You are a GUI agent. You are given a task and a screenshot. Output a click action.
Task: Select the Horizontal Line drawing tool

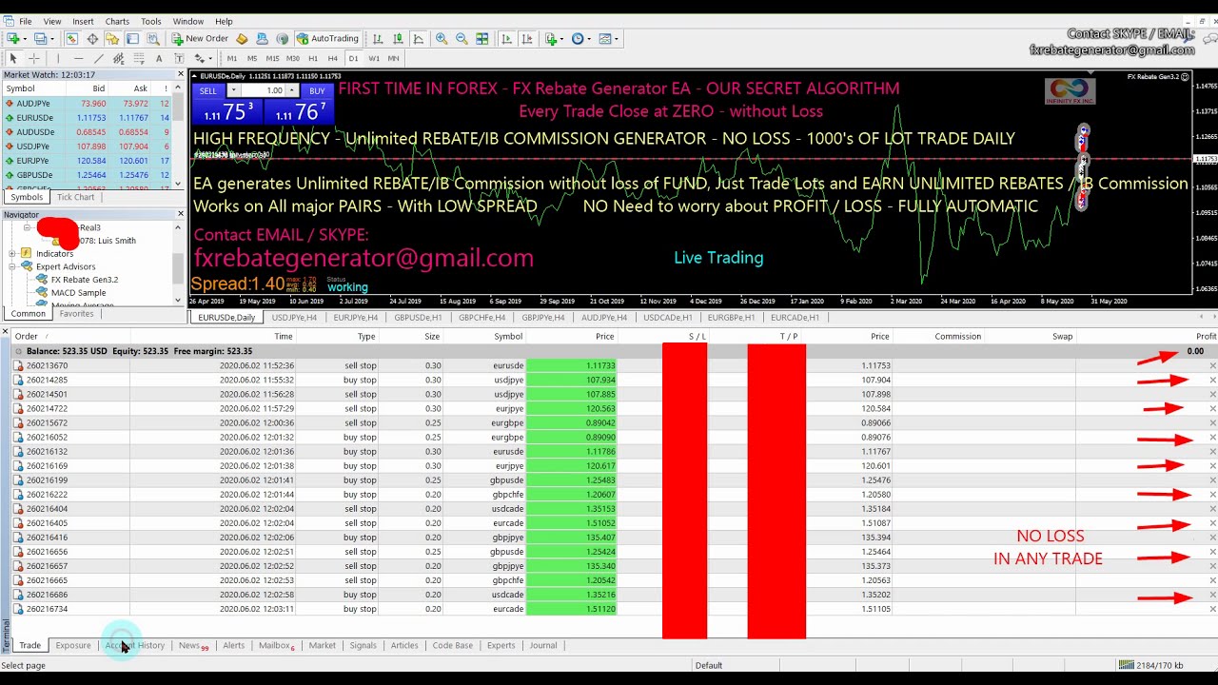[x=78, y=59]
